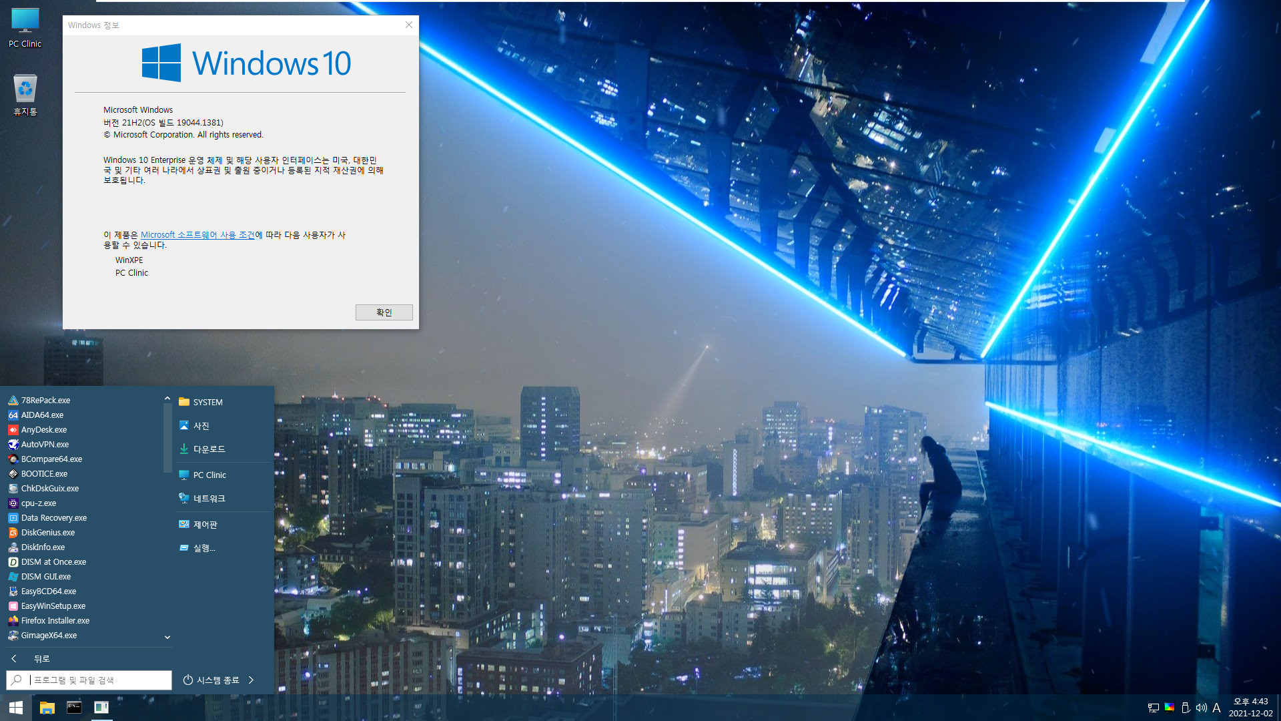The height and width of the screenshot is (721, 1281).
Task: Click the Windows Start button
Action: [x=16, y=708]
